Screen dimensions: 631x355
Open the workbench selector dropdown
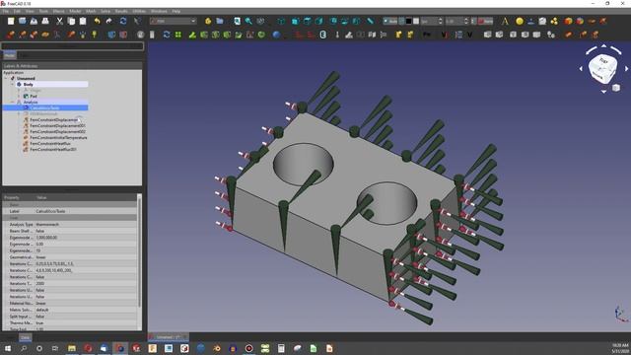pyautogui.click(x=174, y=21)
